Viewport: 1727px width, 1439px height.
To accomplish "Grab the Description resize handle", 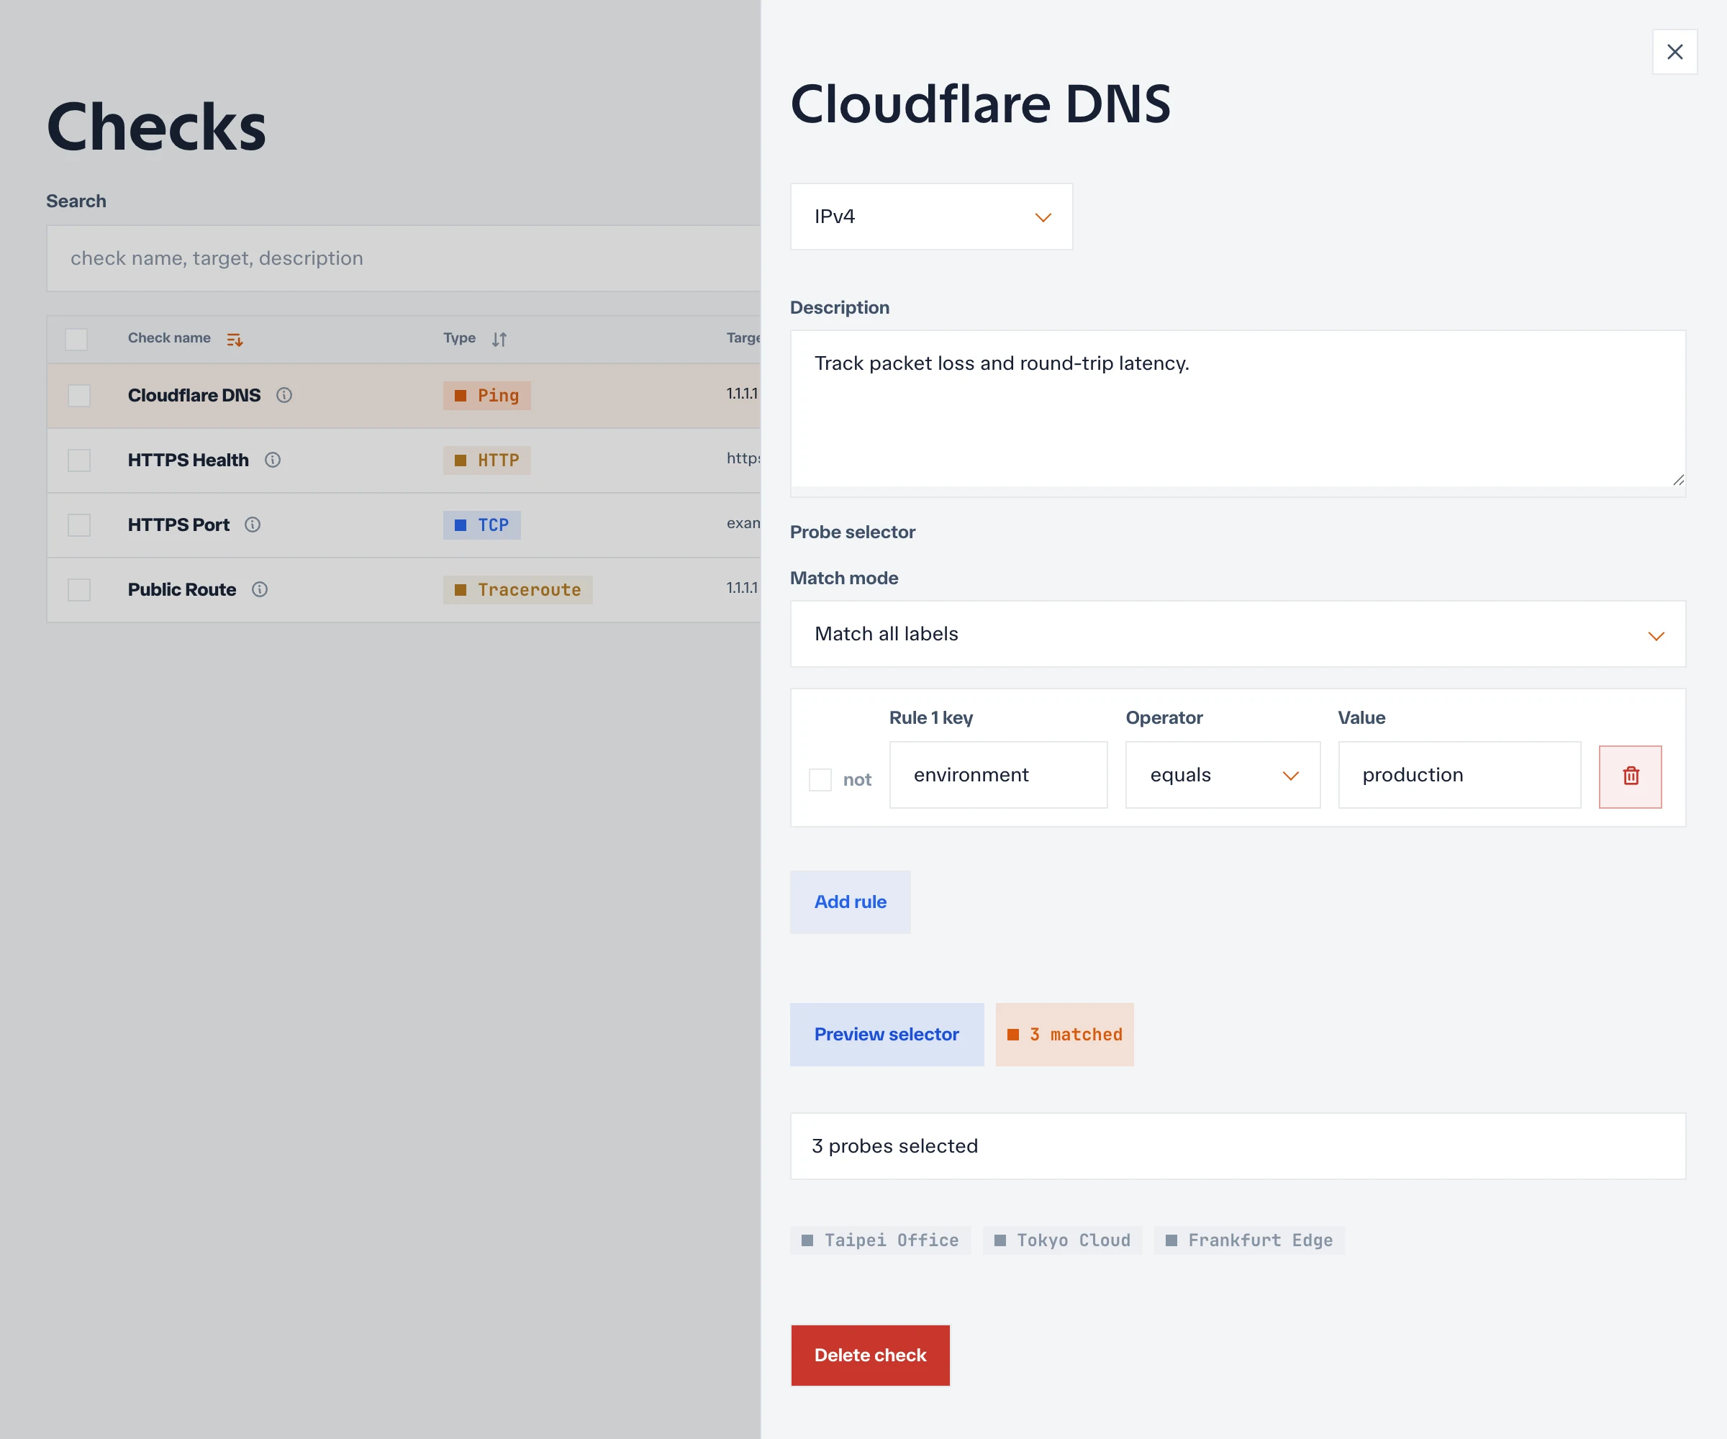I will (x=1677, y=479).
